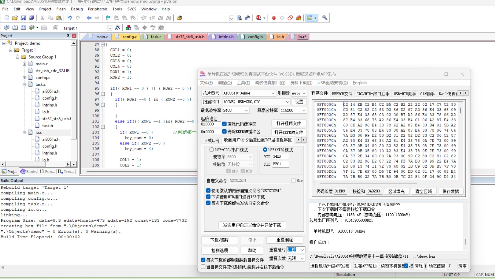Click the open program file (打开程序文件) button
Image resolution: width=495 pixels, height=279 pixels.
[289, 124]
